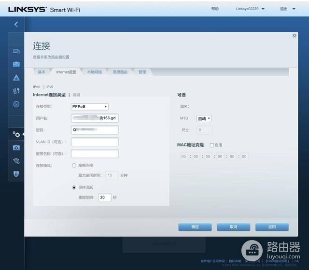This screenshot has width=309, height=270.
Task: Open the MTU 自动 dropdown
Action: pyautogui.click(x=204, y=118)
